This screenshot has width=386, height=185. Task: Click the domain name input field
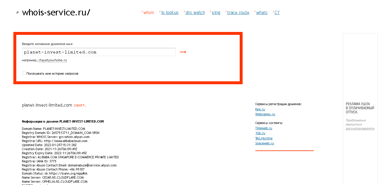coord(99,52)
